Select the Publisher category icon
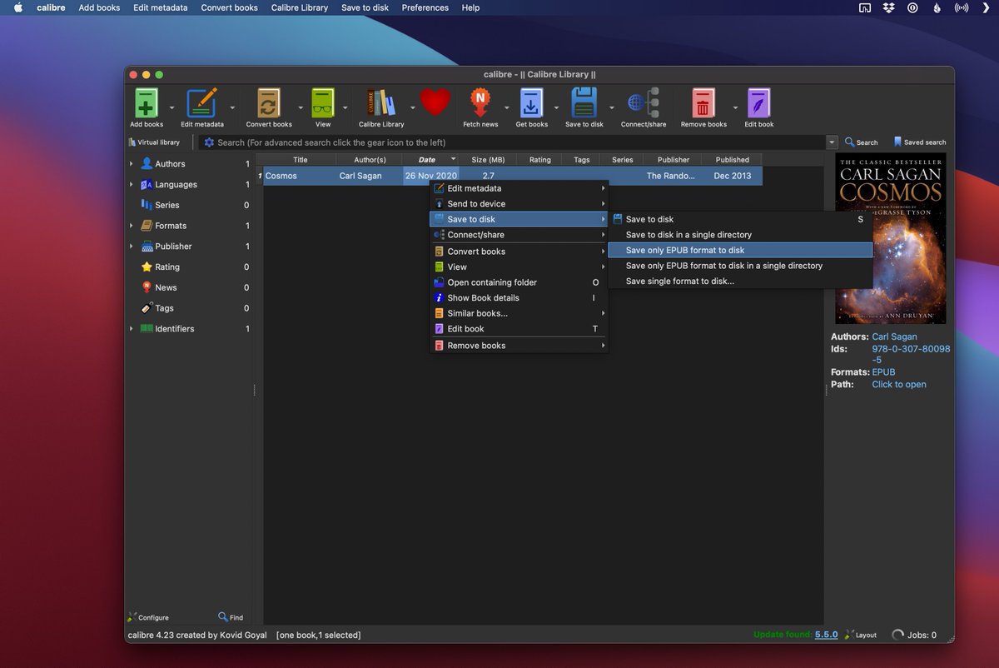 147,247
